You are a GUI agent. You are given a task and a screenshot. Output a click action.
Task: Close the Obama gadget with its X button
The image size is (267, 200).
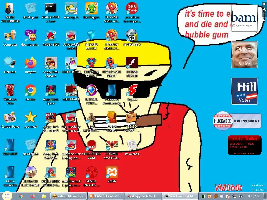click(x=264, y=4)
